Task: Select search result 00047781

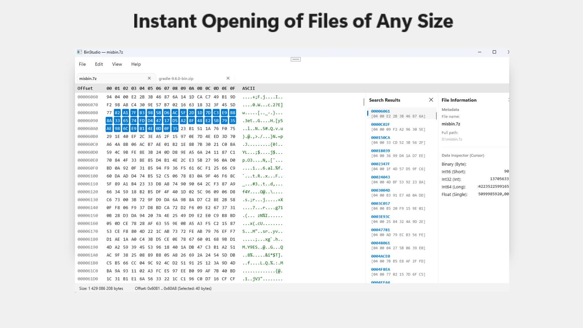Action: (402, 232)
